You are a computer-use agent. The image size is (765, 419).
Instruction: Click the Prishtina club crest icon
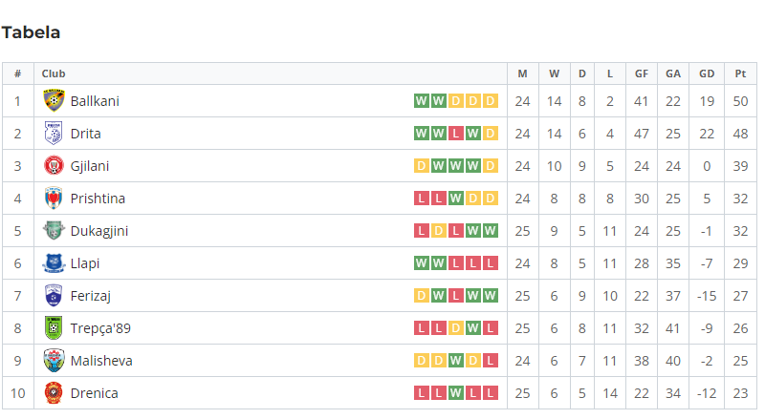pyautogui.click(x=54, y=199)
